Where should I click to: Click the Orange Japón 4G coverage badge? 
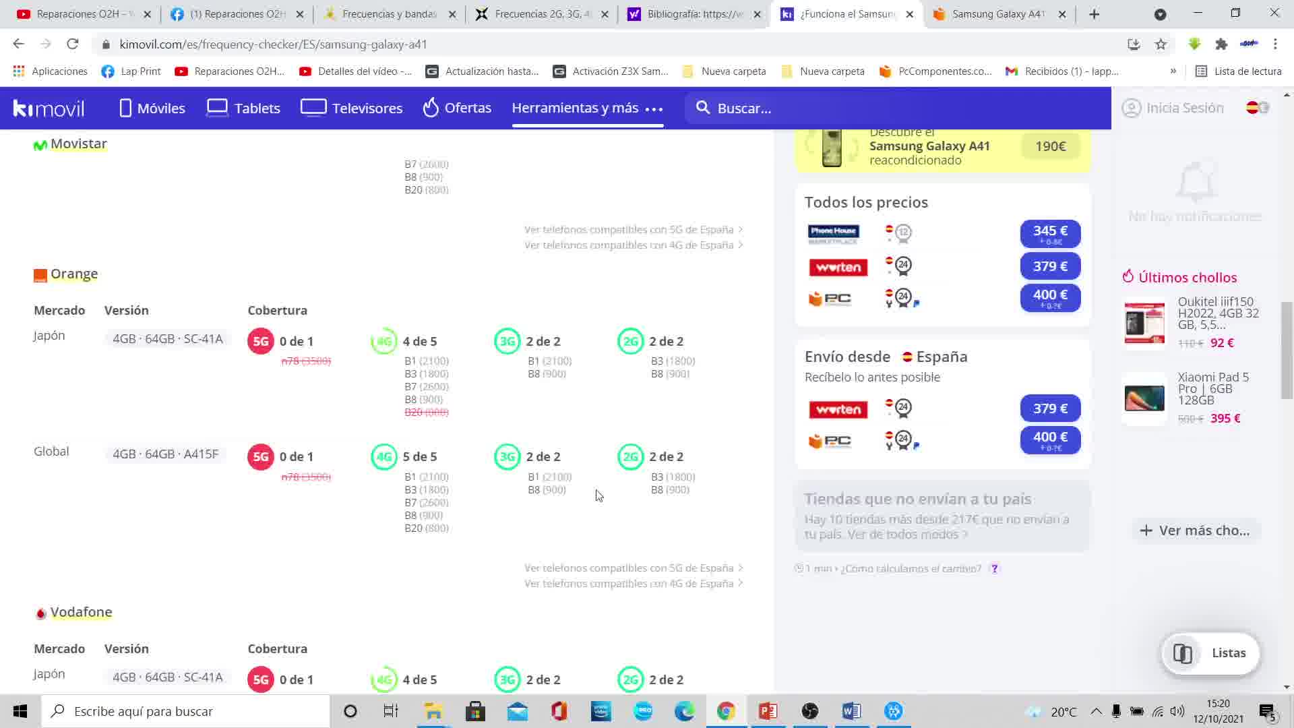tap(384, 342)
